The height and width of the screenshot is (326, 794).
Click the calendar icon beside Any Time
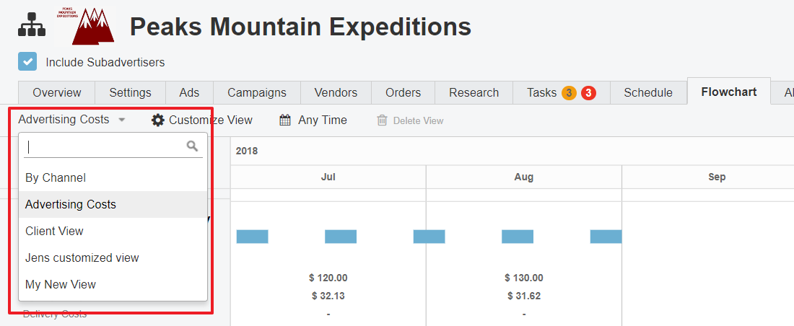(286, 120)
